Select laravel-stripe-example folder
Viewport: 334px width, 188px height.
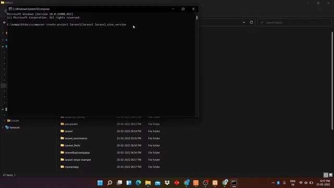pyautogui.click(x=78, y=160)
